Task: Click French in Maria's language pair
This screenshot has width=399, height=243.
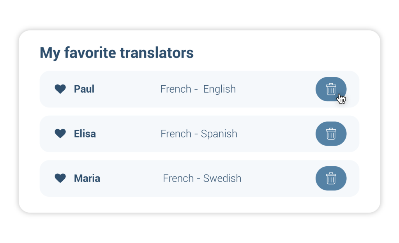Action: click(x=178, y=178)
